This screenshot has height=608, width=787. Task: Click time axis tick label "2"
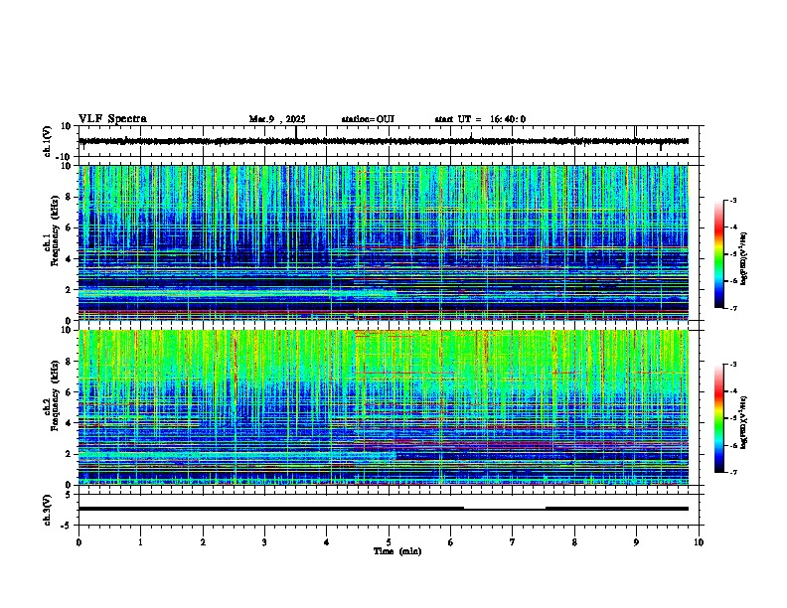coord(203,542)
